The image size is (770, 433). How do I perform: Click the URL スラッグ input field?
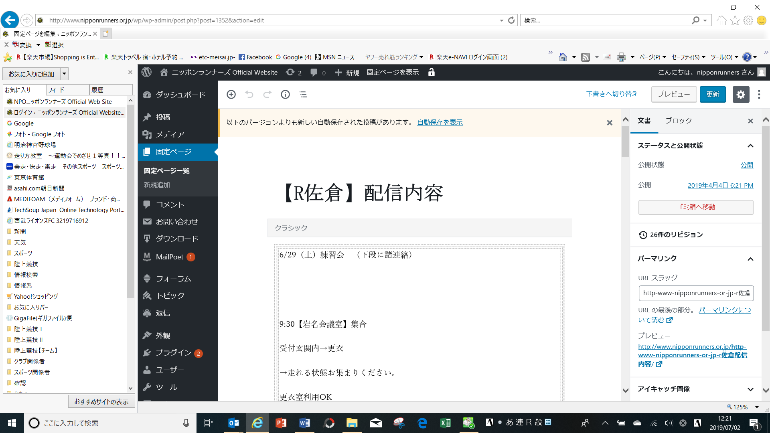click(696, 293)
